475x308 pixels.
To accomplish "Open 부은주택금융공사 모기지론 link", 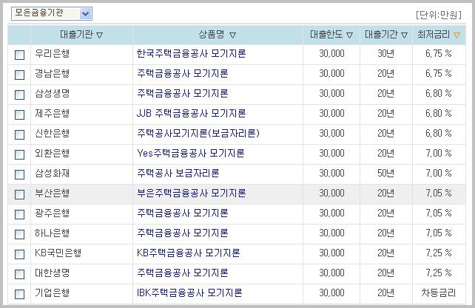I will tap(191, 194).
